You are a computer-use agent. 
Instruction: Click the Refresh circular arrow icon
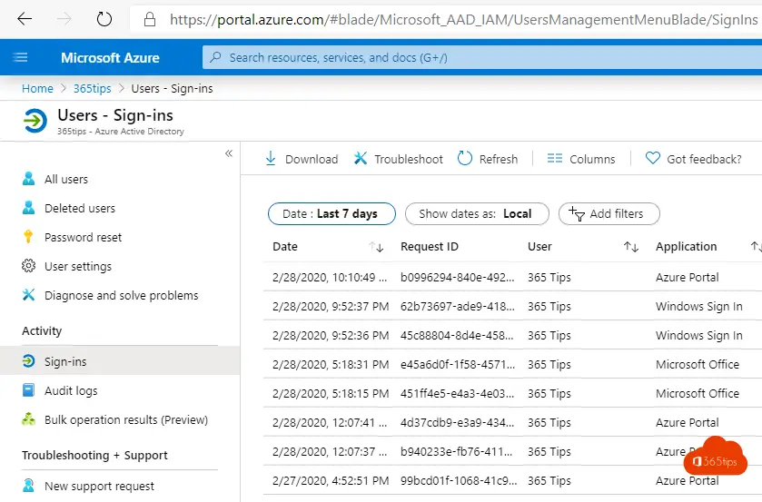tap(465, 159)
